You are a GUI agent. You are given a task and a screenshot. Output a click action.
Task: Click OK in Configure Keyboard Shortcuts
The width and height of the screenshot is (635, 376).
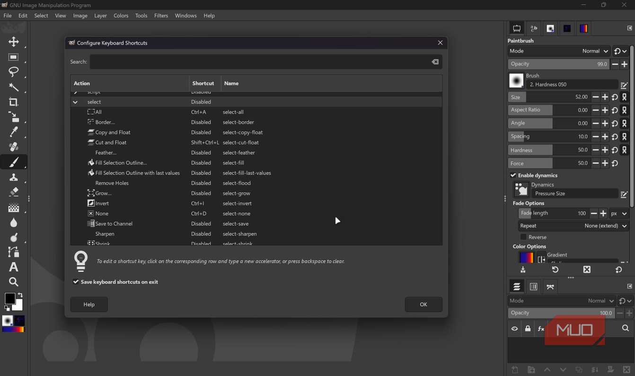[x=423, y=304]
